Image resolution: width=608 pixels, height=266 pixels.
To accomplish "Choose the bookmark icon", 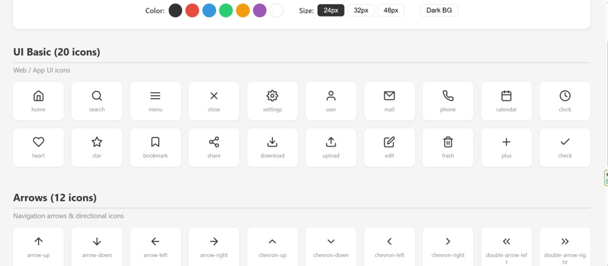I will pos(156,142).
